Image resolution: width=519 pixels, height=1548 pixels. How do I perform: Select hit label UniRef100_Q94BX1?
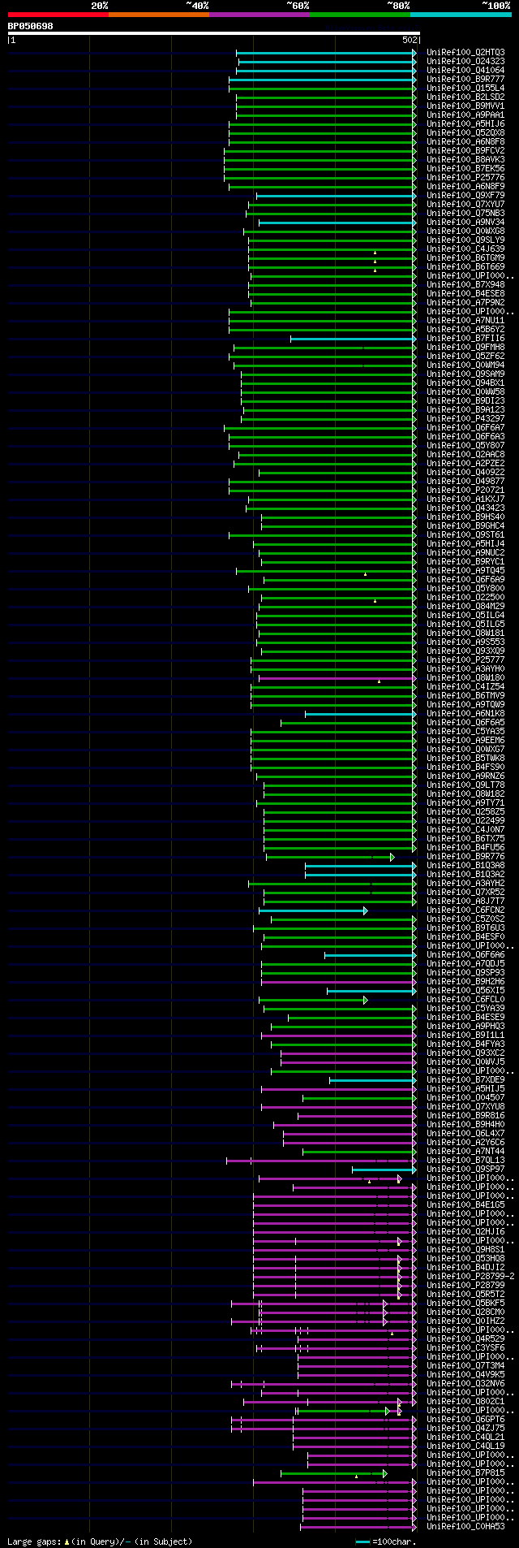click(465, 383)
